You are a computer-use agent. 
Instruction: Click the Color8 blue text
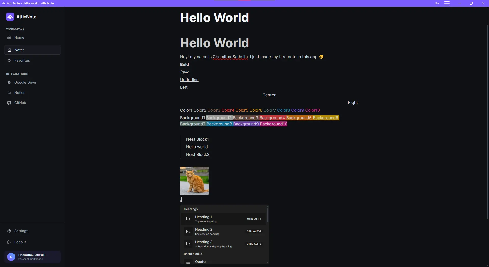[x=283, y=110]
